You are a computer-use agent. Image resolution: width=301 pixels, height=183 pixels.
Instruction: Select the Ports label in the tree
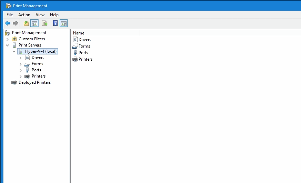tap(36, 70)
